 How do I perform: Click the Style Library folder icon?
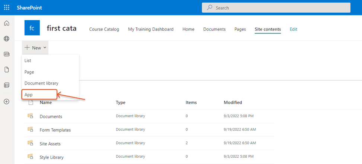tap(31, 157)
